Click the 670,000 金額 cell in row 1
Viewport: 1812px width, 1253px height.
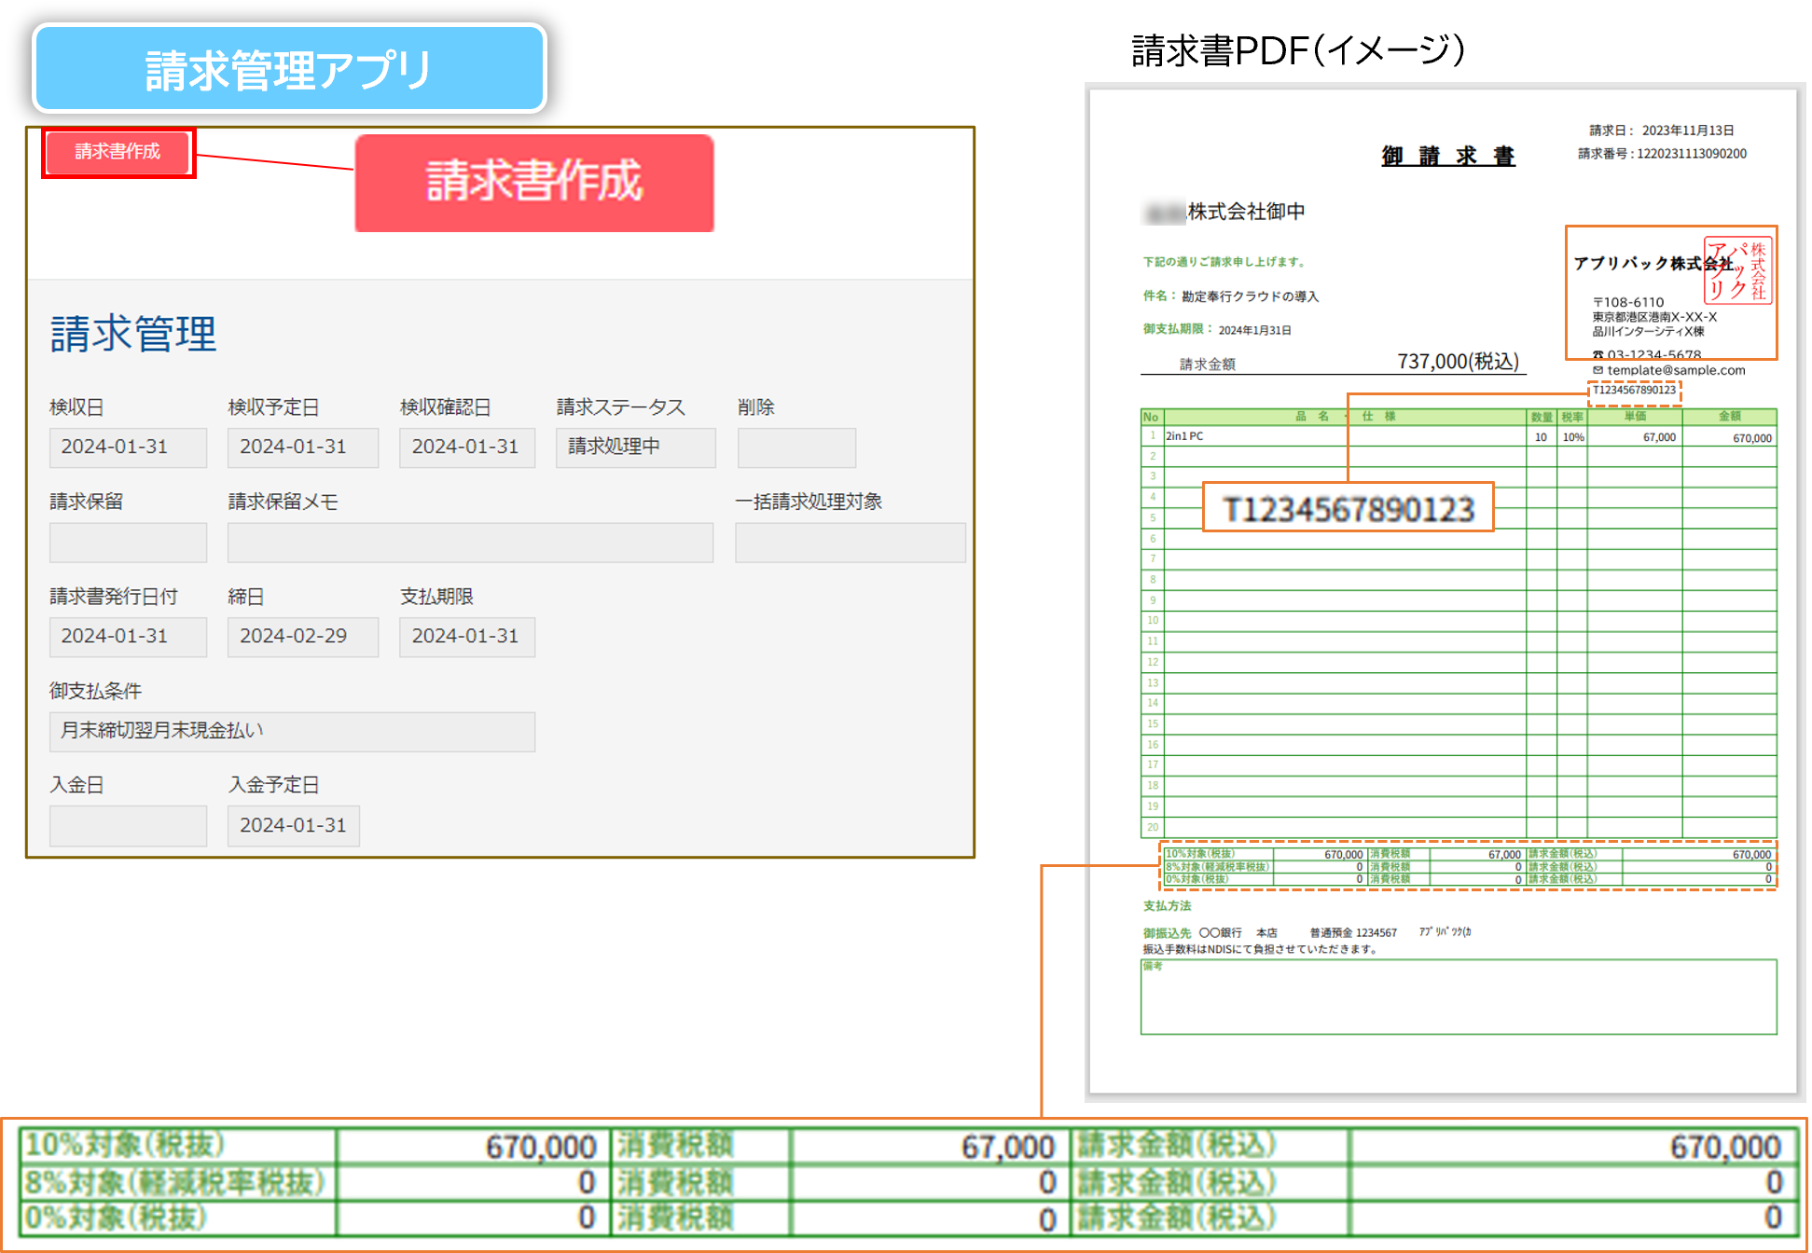1730,437
